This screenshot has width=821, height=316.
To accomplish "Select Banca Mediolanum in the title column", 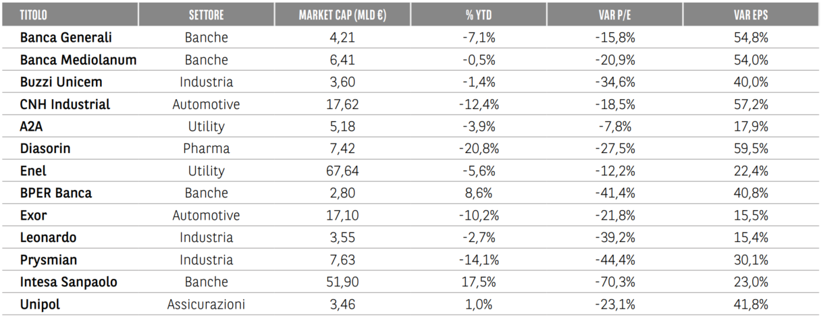I will tap(78, 60).
